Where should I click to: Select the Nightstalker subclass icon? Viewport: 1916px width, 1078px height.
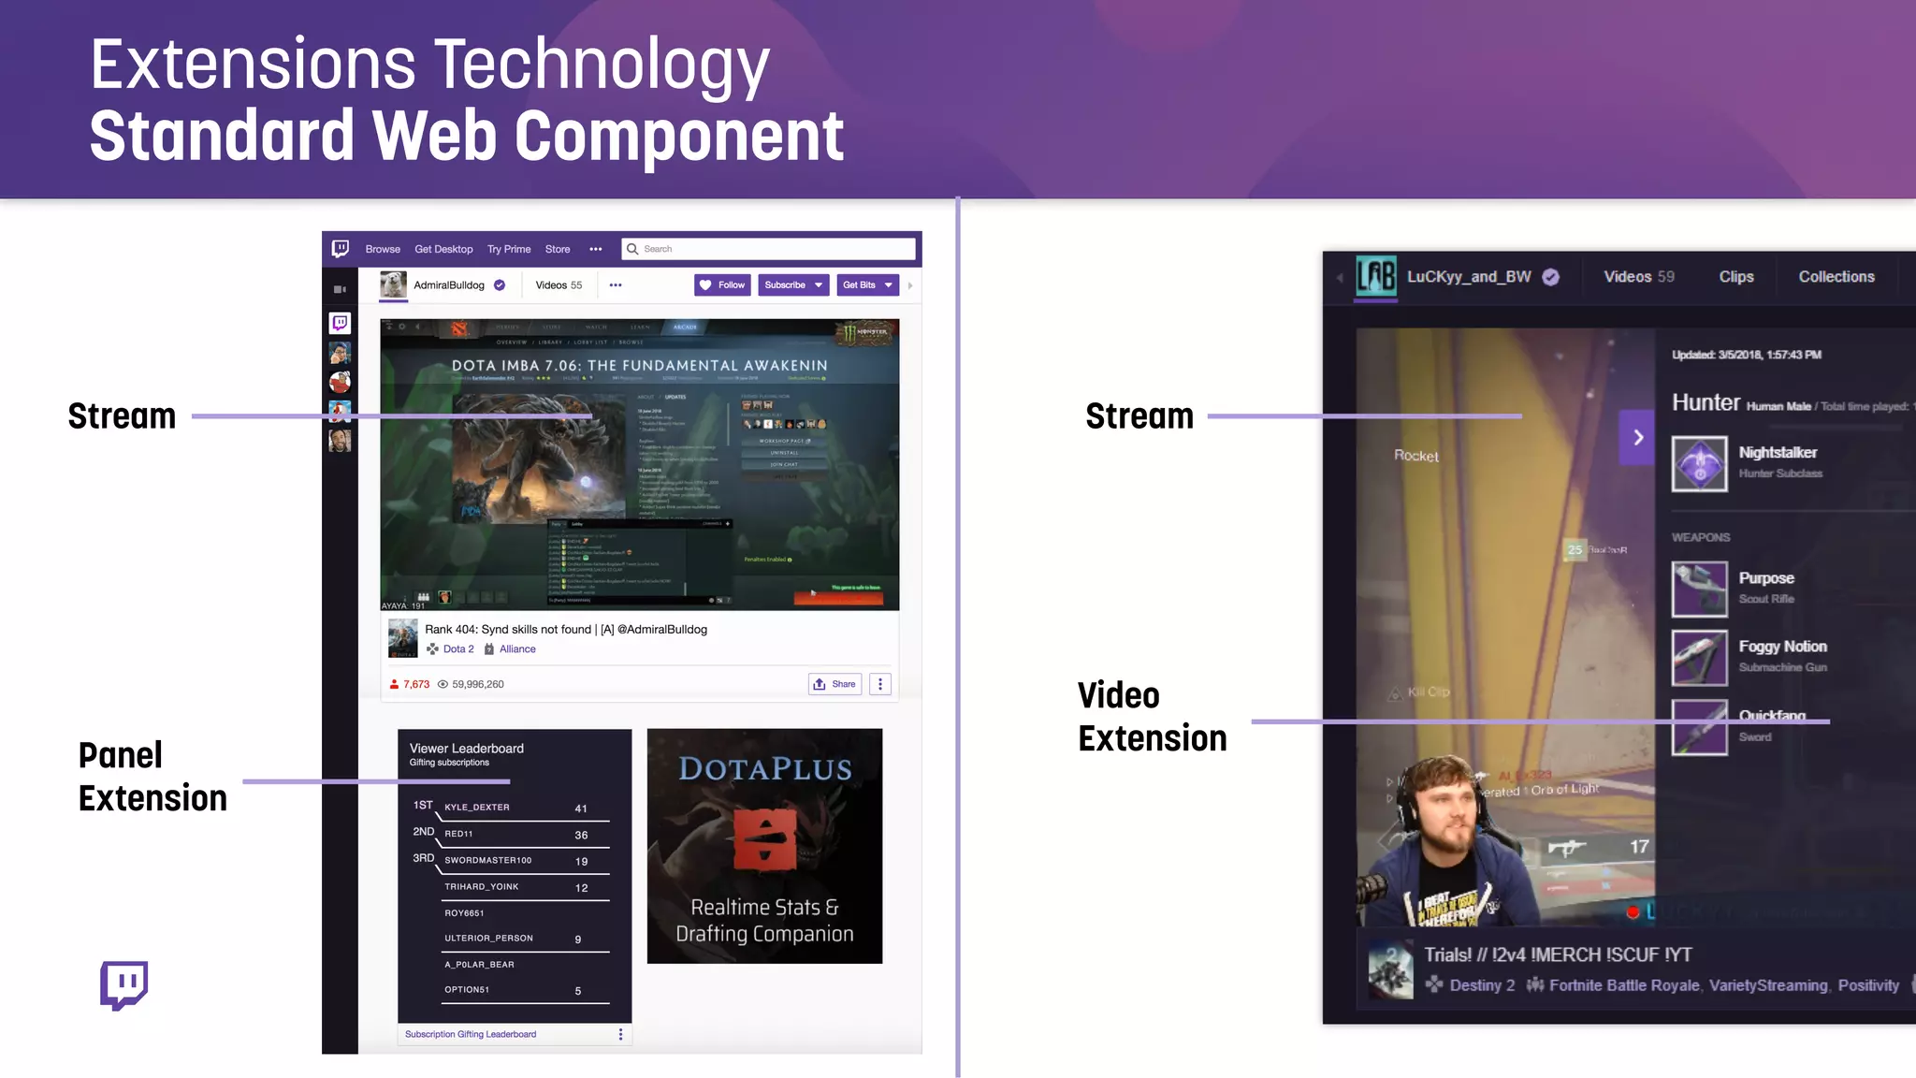pyautogui.click(x=1699, y=463)
